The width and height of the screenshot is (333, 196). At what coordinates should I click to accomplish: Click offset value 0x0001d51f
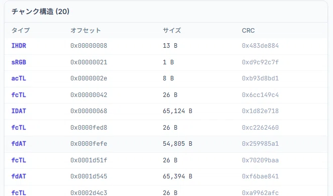(89, 160)
